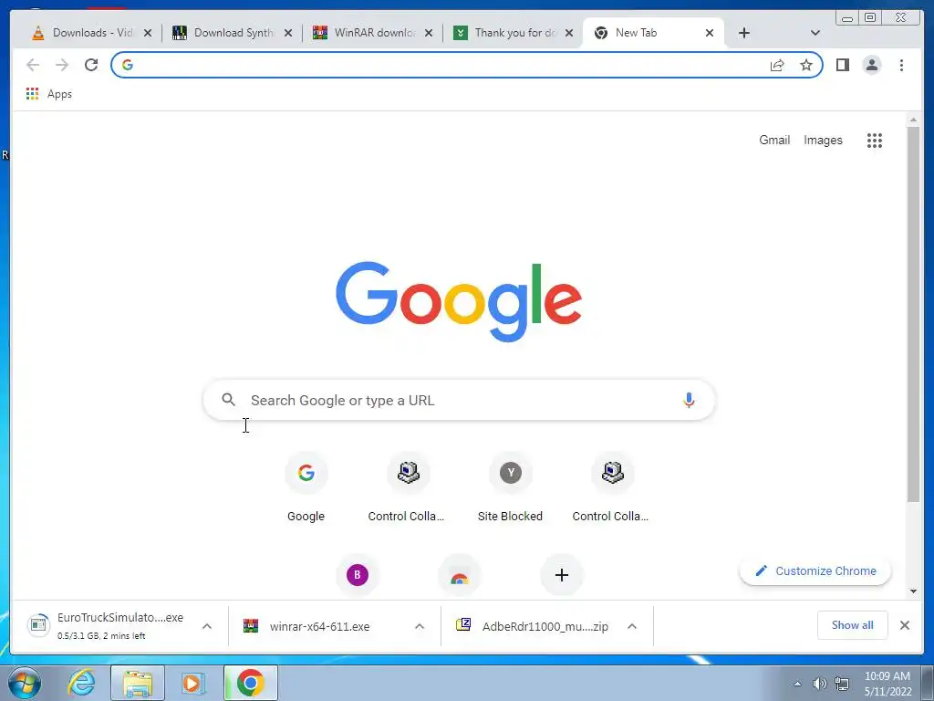Image resolution: width=934 pixels, height=701 pixels.
Task: Open Chrome's three-dot menu
Action: click(x=901, y=65)
